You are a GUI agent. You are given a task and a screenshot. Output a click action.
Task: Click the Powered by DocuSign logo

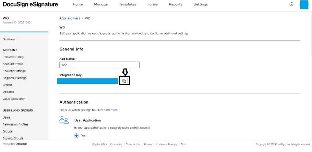point(15,144)
